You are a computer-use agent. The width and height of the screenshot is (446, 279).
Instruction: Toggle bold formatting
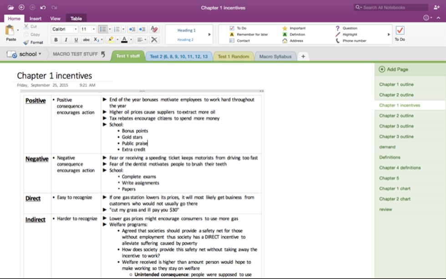point(56,40)
